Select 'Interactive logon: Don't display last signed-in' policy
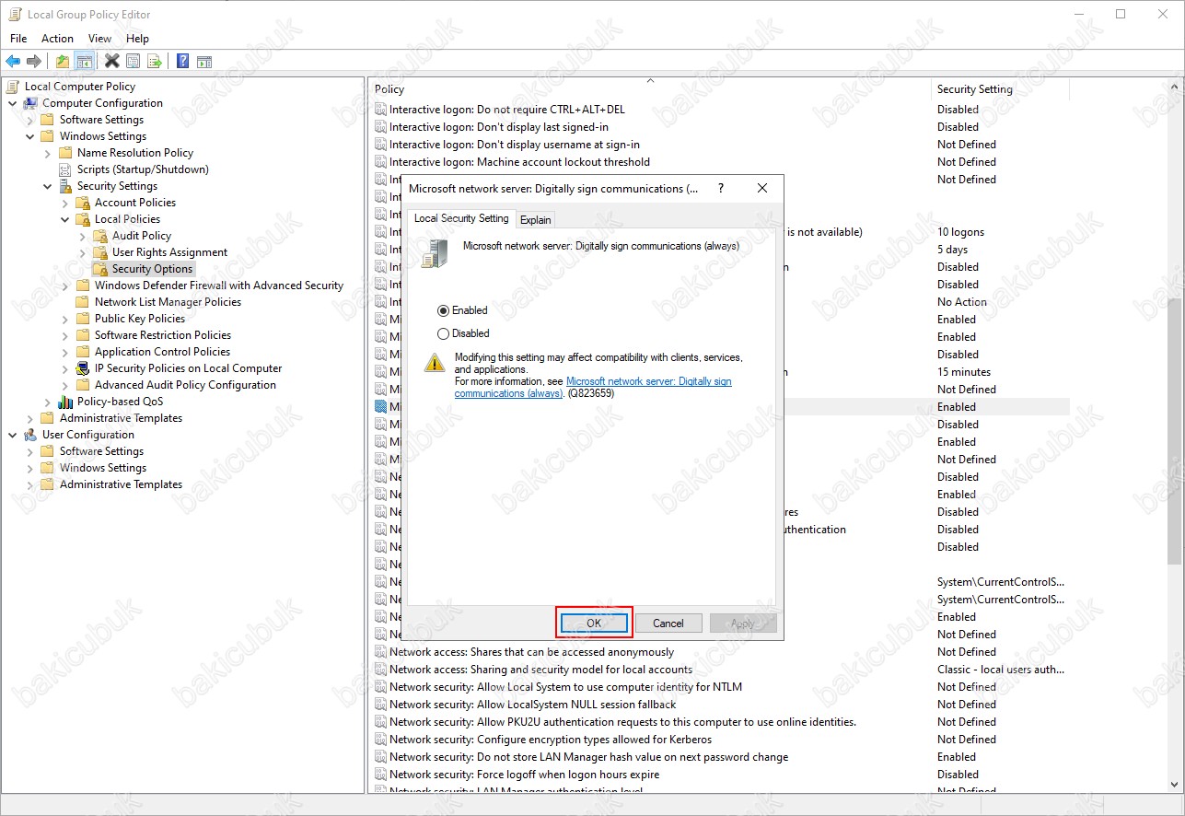This screenshot has height=816, width=1185. (x=498, y=127)
